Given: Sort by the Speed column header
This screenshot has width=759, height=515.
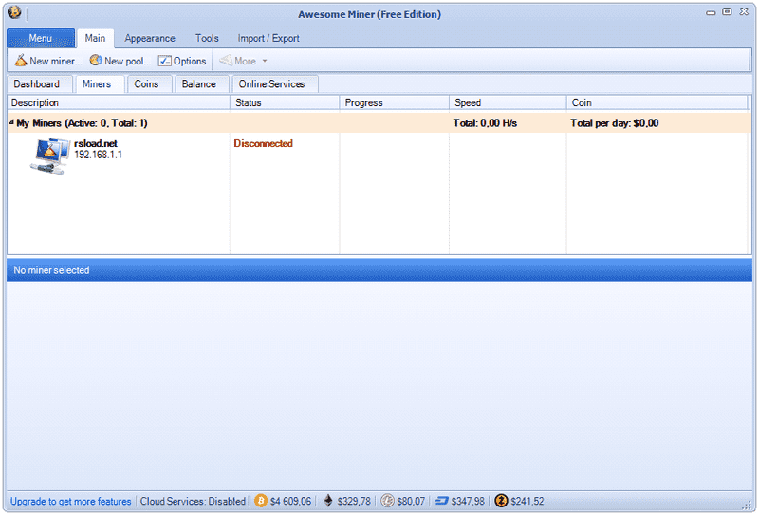Looking at the screenshot, I should point(468,102).
